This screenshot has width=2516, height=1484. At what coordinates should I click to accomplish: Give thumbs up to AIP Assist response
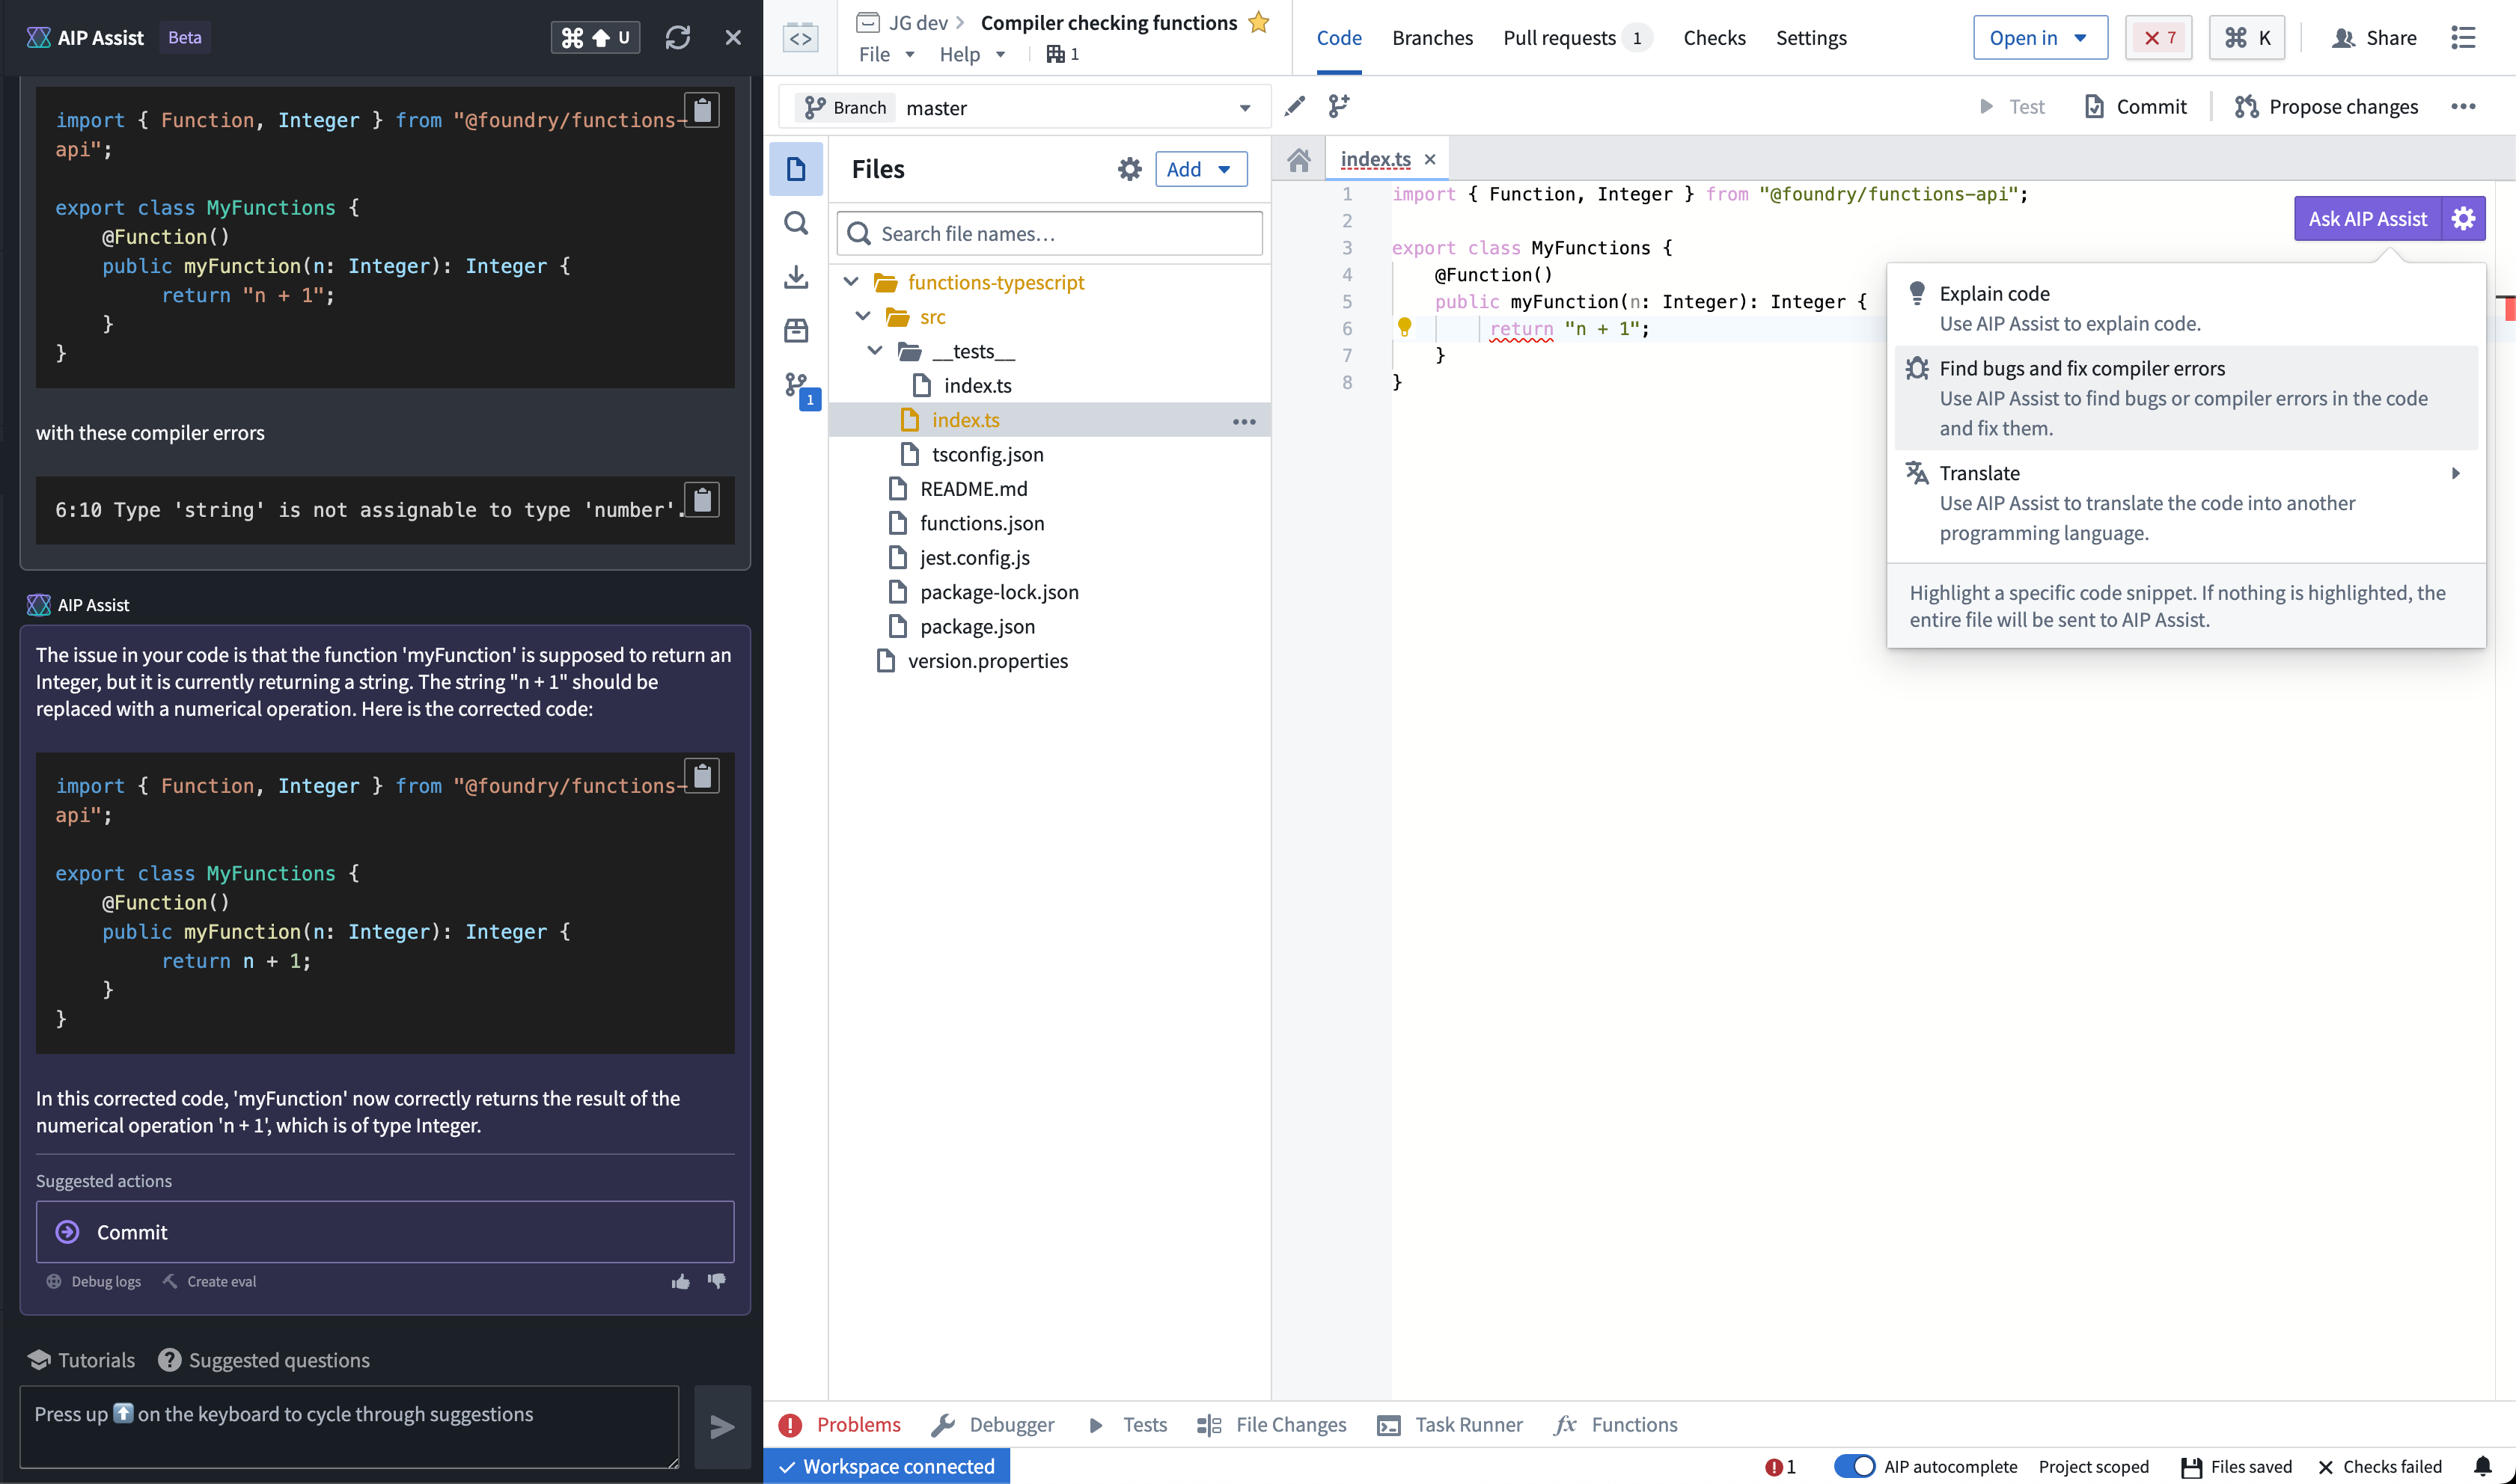[x=681, y=1281]
